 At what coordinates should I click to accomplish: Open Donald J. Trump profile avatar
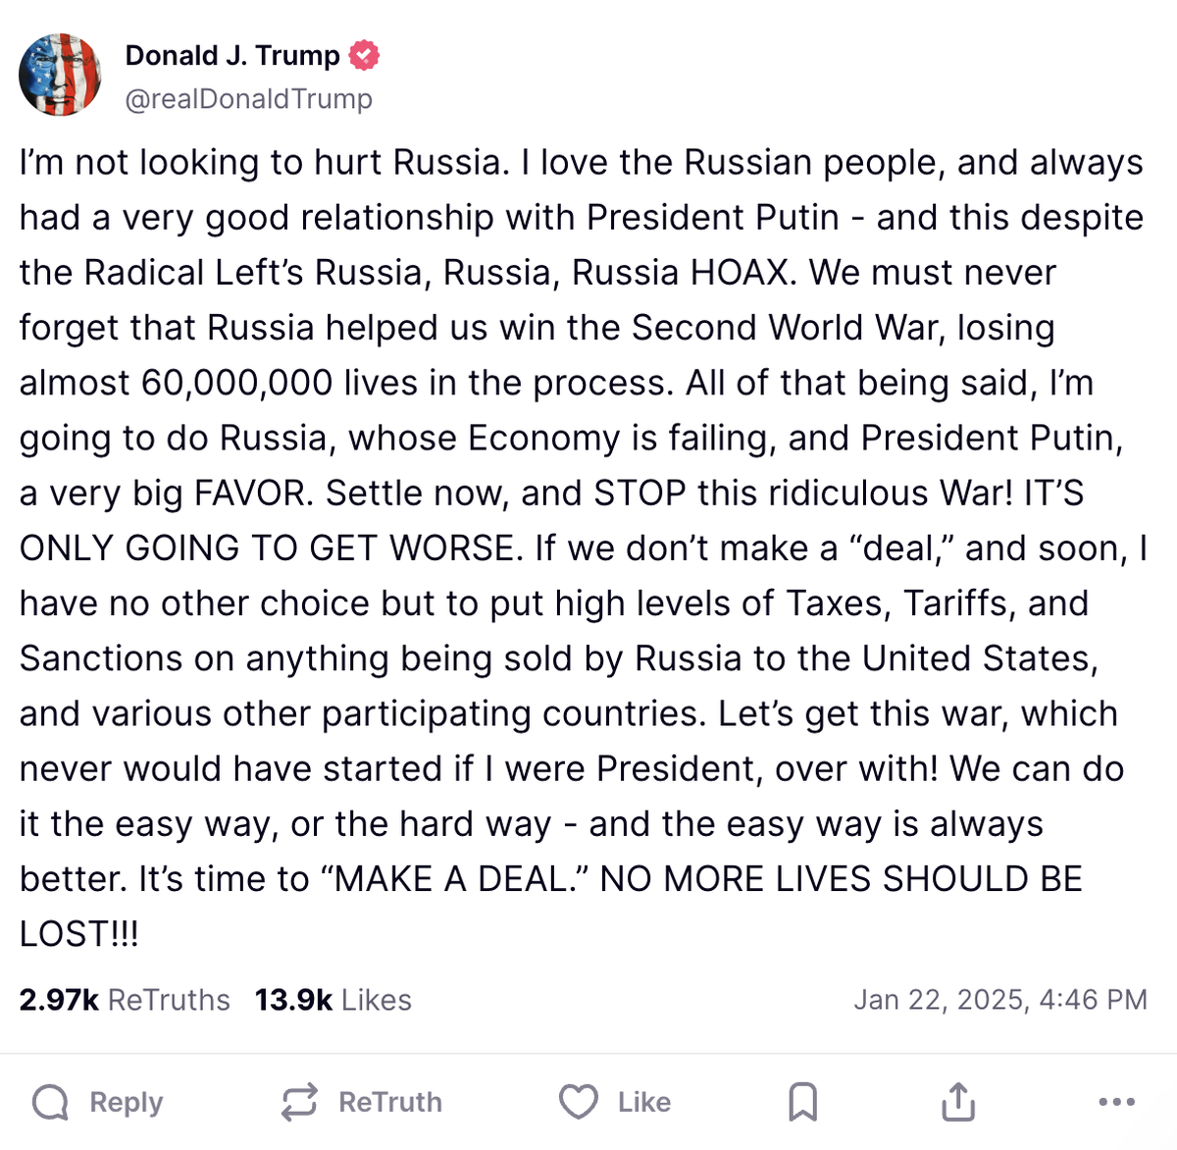[x=60, y=75]
